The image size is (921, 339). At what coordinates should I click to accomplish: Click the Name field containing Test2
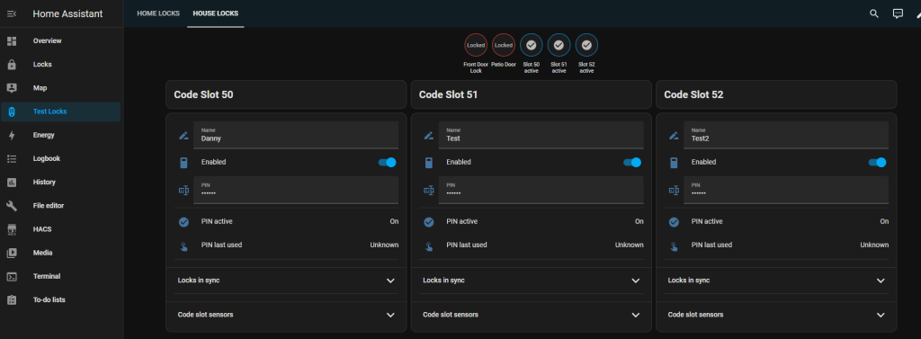click(x=786, y=135)
